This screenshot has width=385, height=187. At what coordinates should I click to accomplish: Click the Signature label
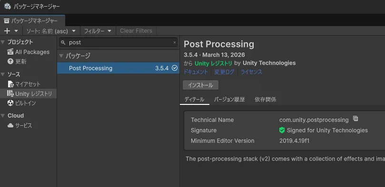point(204,131)
